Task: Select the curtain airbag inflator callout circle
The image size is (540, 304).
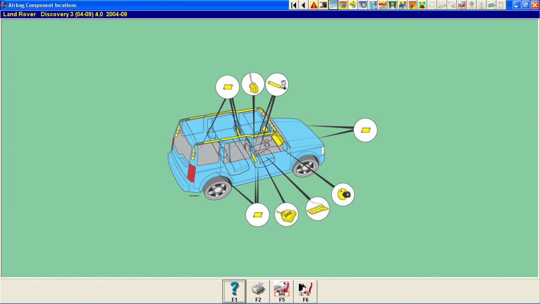Action: coord(277,84)
